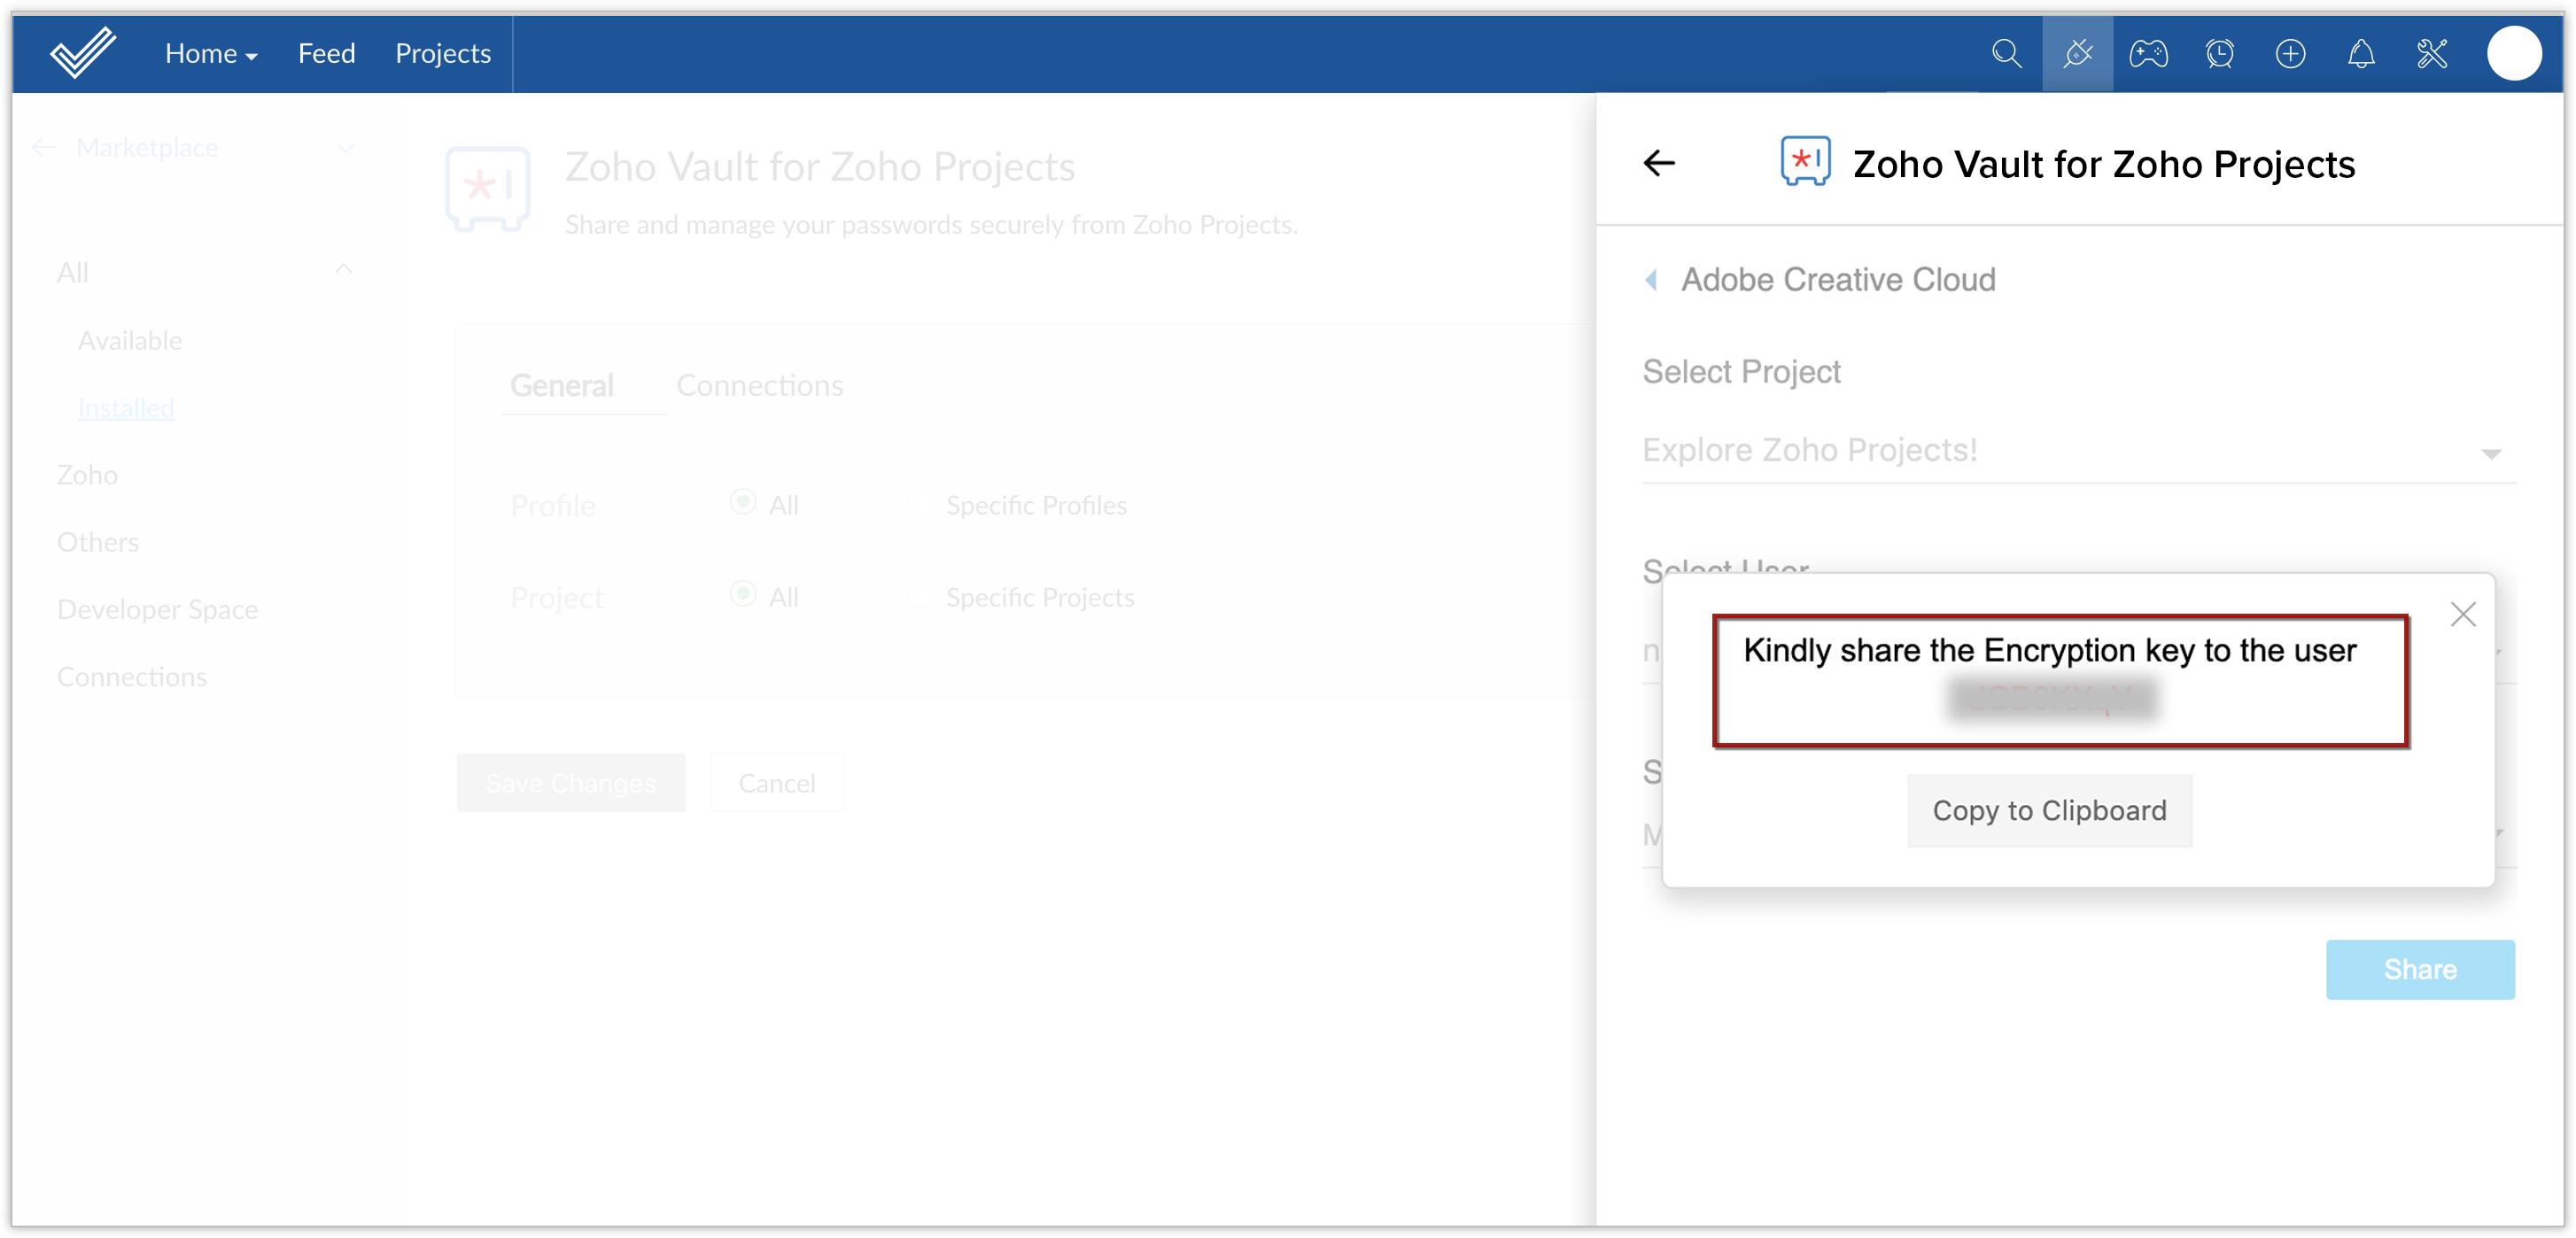Image resolution: width=2576 pixels, height=1238 pixels.
Task: Open the search magnifier icon
Action: (x=2006, y=53)
